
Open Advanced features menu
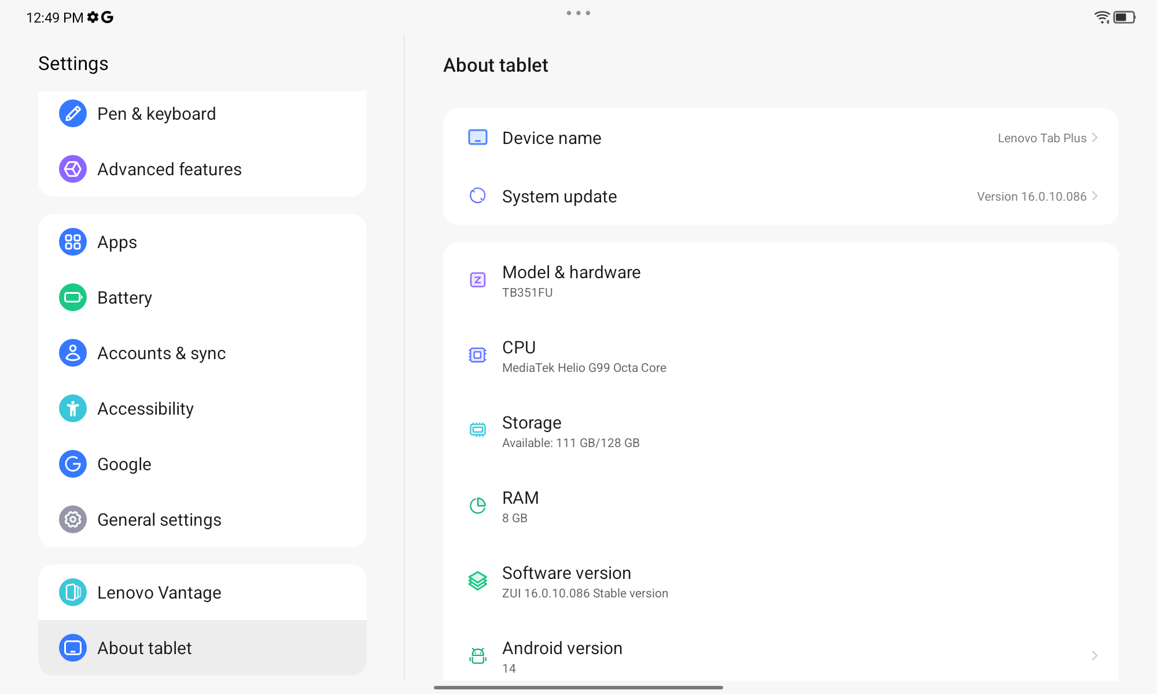[202, 169]
